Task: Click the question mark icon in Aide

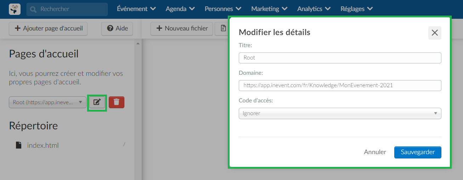Action: 110,28
